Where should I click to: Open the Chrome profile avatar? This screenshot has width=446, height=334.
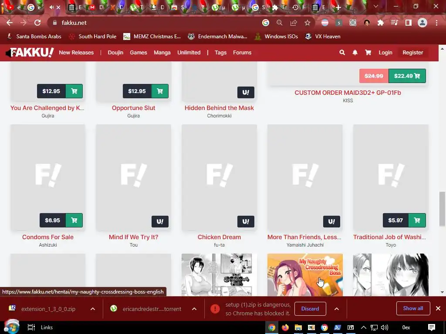pos(422,23)
